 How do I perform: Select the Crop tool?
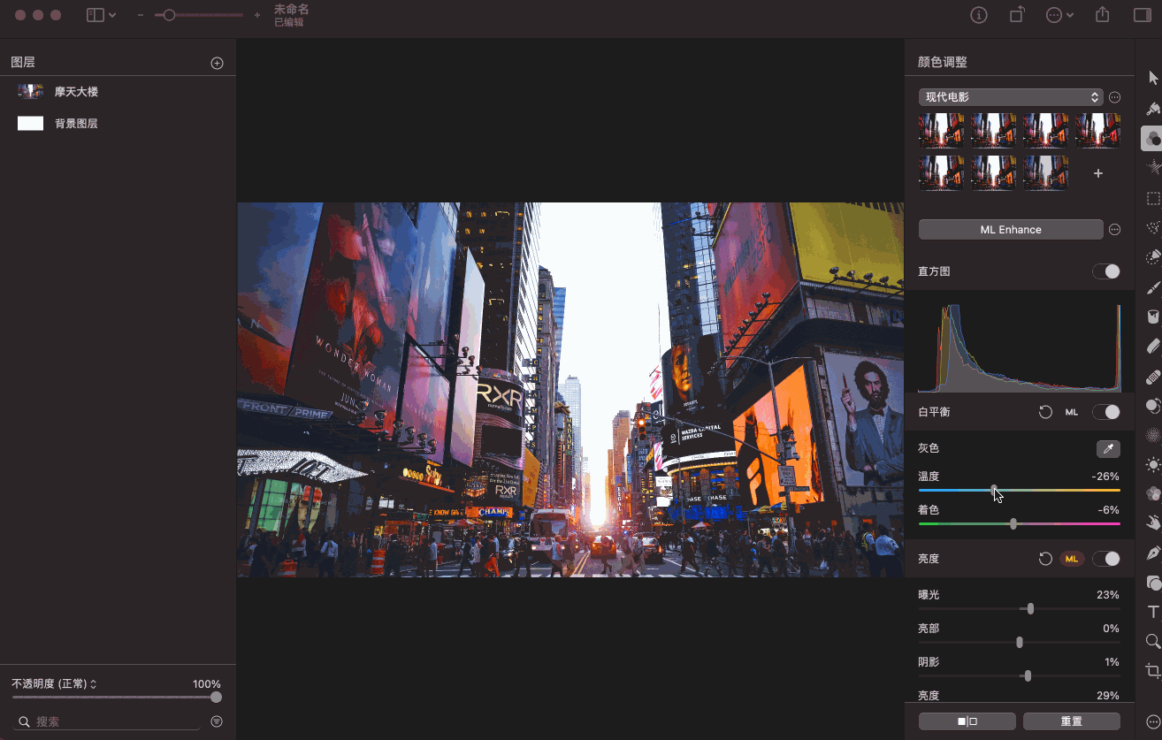tap(1153, 670)
